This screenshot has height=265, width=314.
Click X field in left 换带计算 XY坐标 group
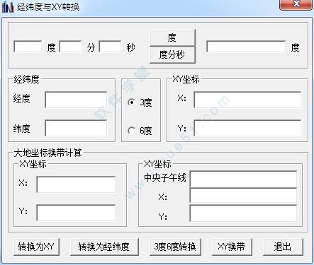(76, 184)
